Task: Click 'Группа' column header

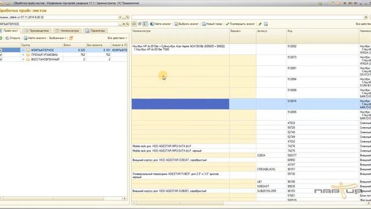Action: click(41, 45)
